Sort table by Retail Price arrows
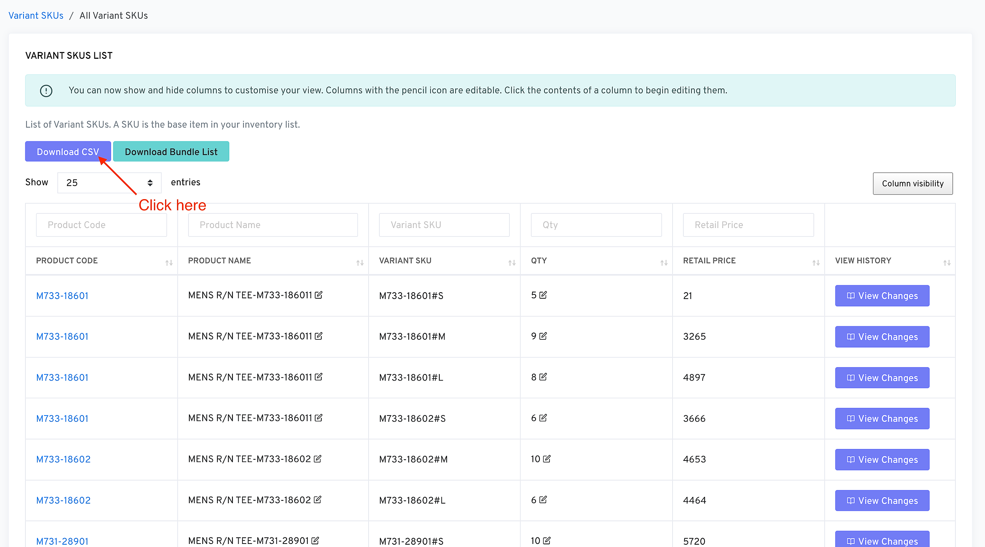Viewport: 985px width, 547px height. point(816,263)
